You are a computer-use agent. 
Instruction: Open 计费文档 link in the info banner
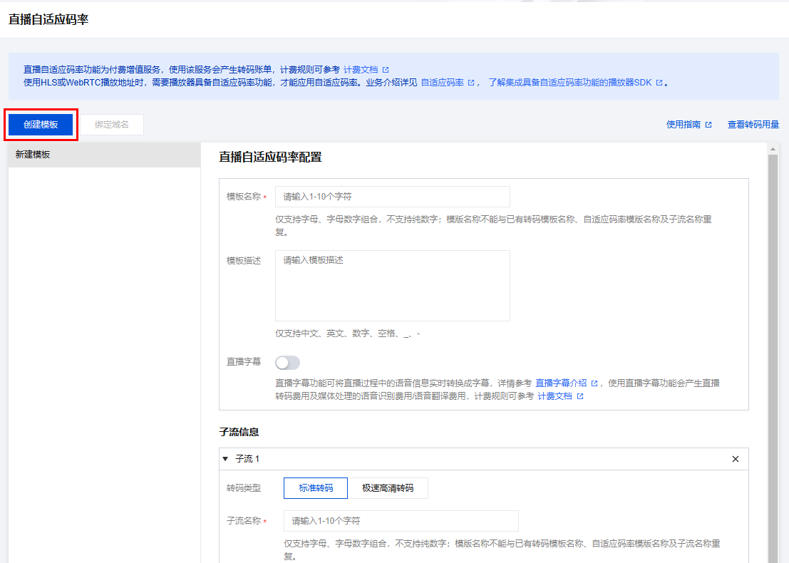coord(361,70)
